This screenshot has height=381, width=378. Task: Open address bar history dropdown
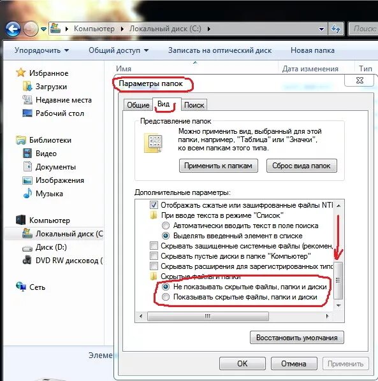(321, 29)
